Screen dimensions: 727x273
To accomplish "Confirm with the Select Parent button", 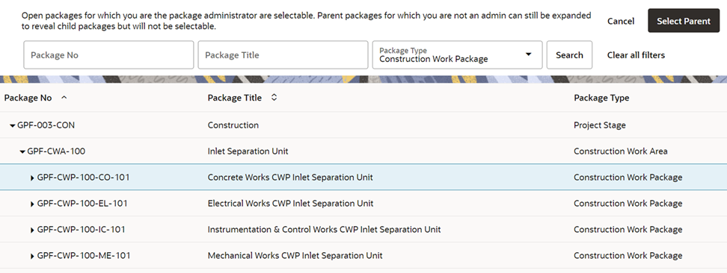I will 684,21.
